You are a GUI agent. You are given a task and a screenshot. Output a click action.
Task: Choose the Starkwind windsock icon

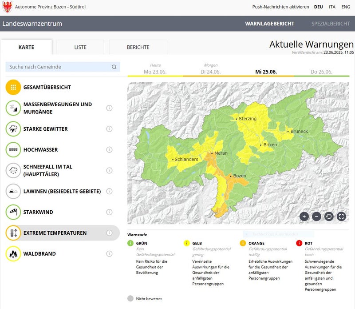coord(13,212)
